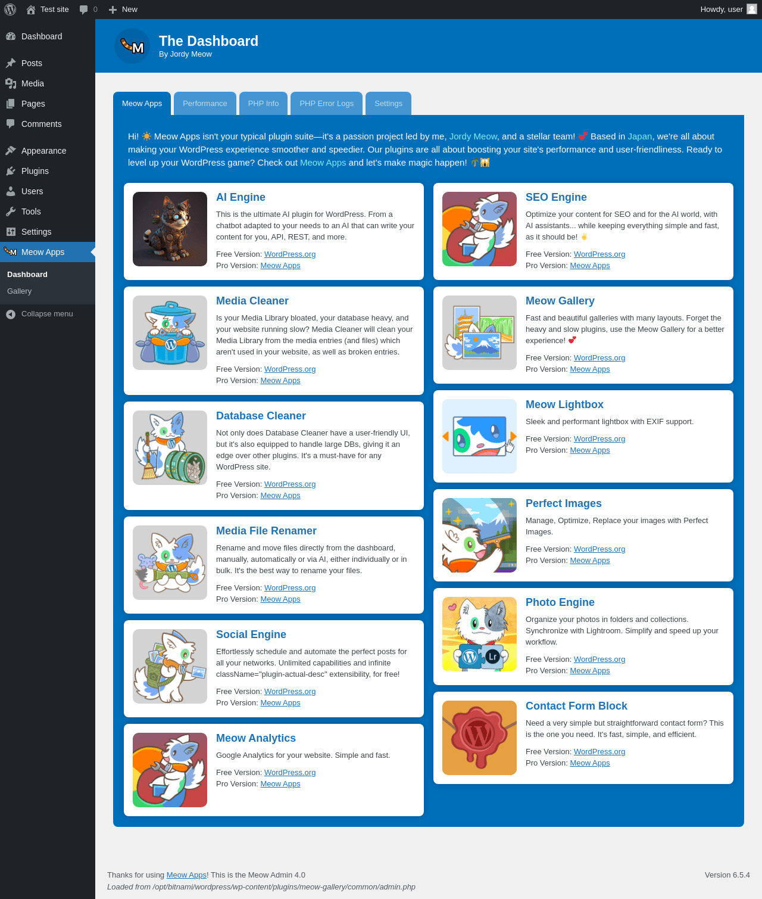Click the Meow Lightbox image
This screenshot has width=762, height=899.
479,436
